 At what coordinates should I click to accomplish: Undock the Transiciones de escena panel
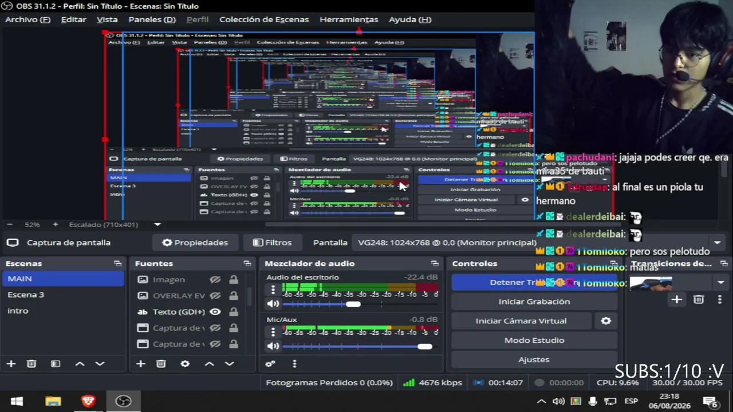[724, 263]
